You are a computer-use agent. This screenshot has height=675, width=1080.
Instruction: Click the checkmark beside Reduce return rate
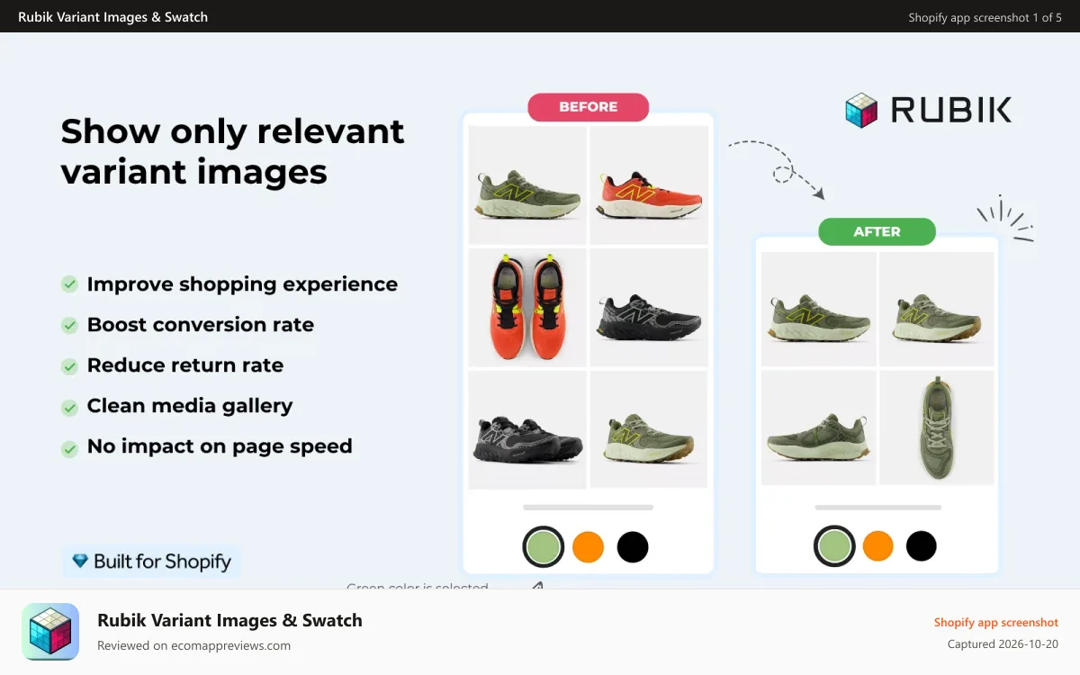(x=69, y=366)
